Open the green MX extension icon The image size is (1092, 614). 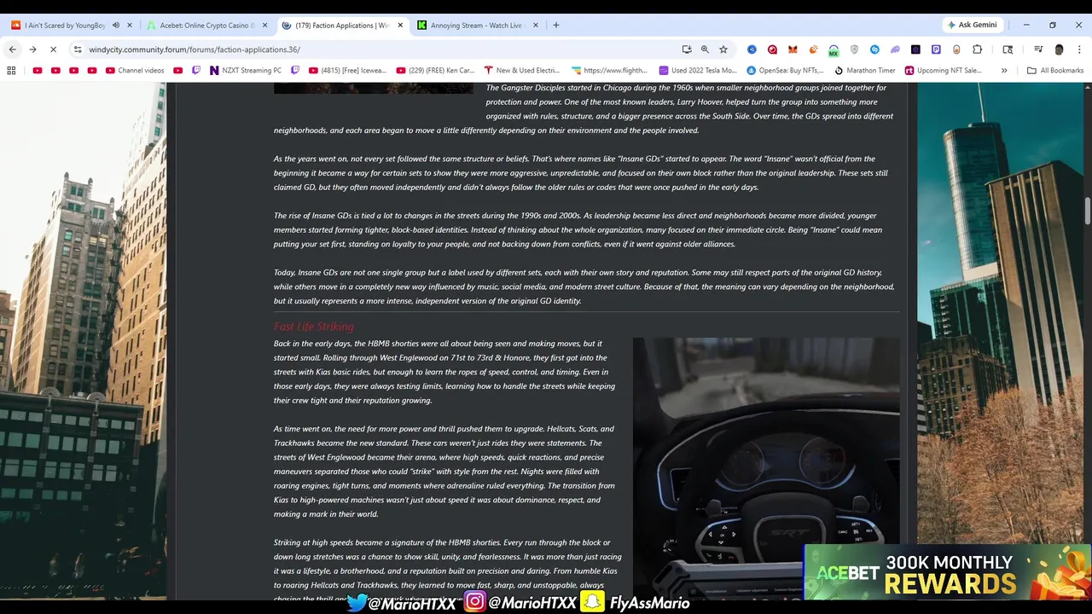[834, 50]
